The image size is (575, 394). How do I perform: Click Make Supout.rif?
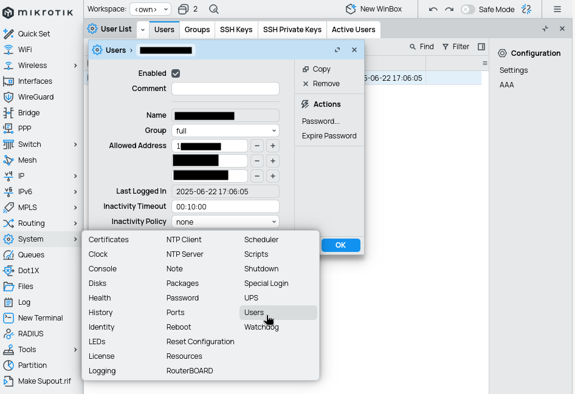point(44,381)
